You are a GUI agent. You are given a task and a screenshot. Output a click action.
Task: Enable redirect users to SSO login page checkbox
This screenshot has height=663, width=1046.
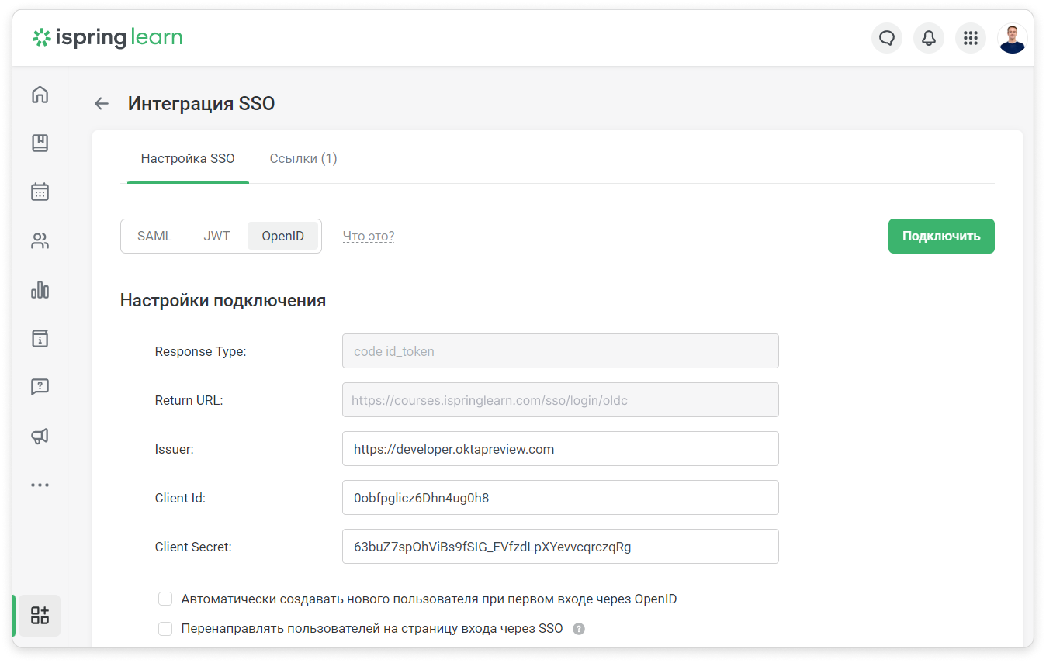coord(165,629)
